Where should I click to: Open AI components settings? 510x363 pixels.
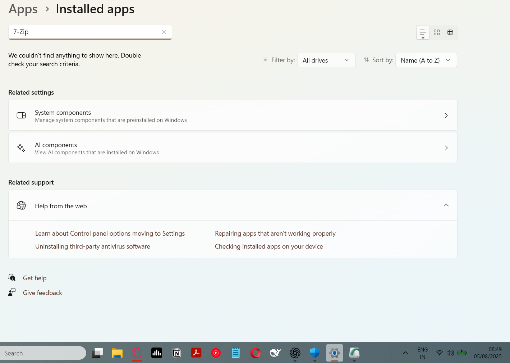pyautogui.click(x=233, y=148)
